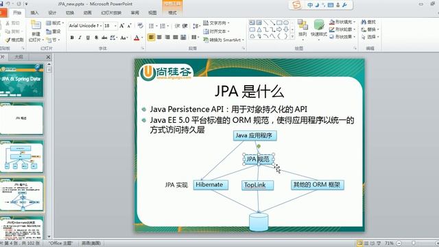Switch to normal view icon in status bar

(360, 244)
